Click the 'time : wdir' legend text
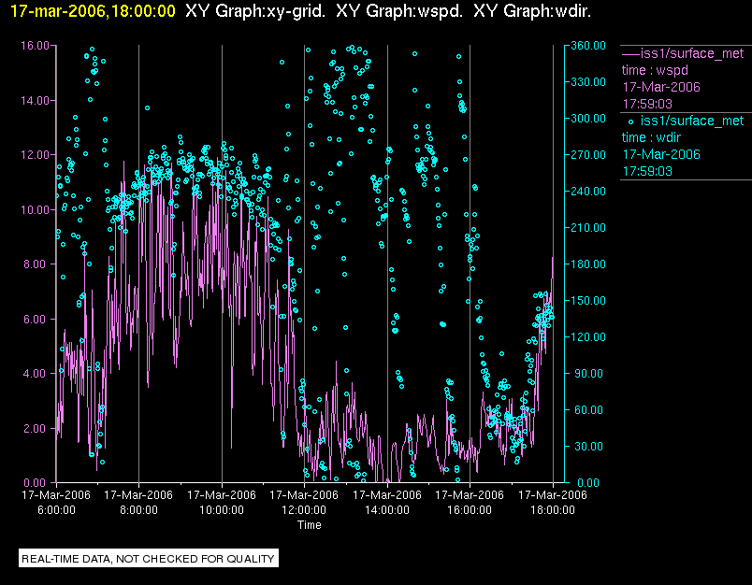 click(x=653, y=137)
